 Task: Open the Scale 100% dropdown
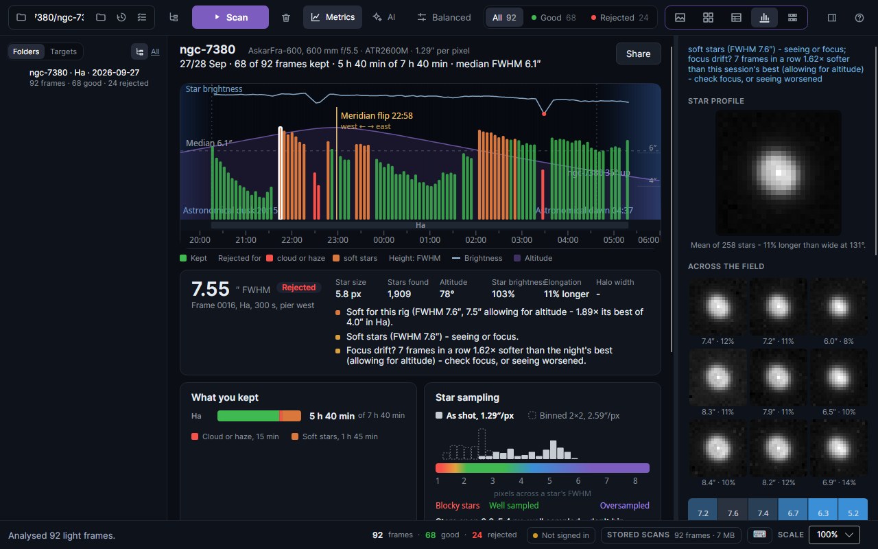(x=834, y=535)
